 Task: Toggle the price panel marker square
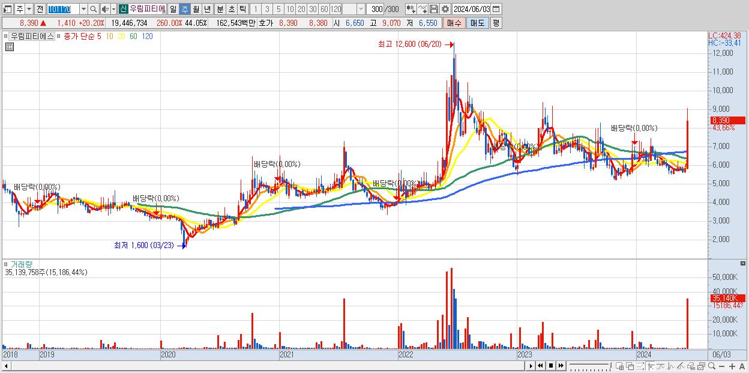pos(6,36)
